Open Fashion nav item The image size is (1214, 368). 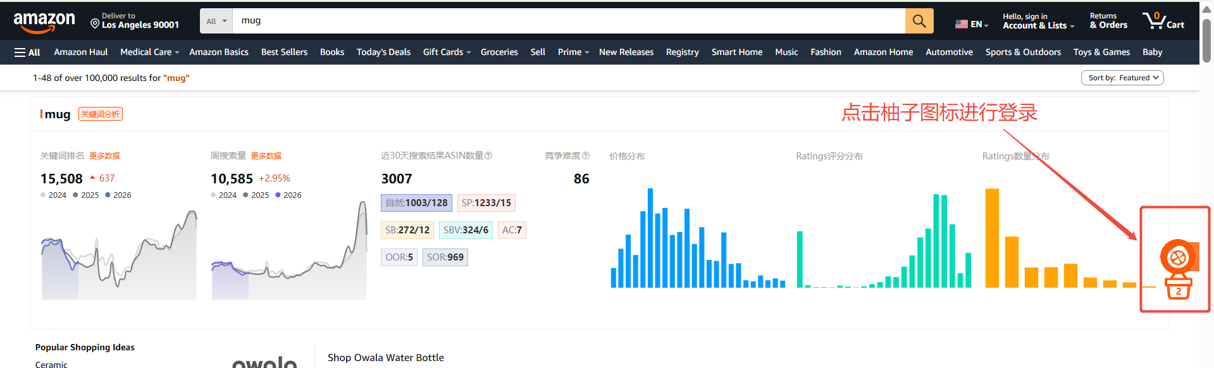(826, 52)
